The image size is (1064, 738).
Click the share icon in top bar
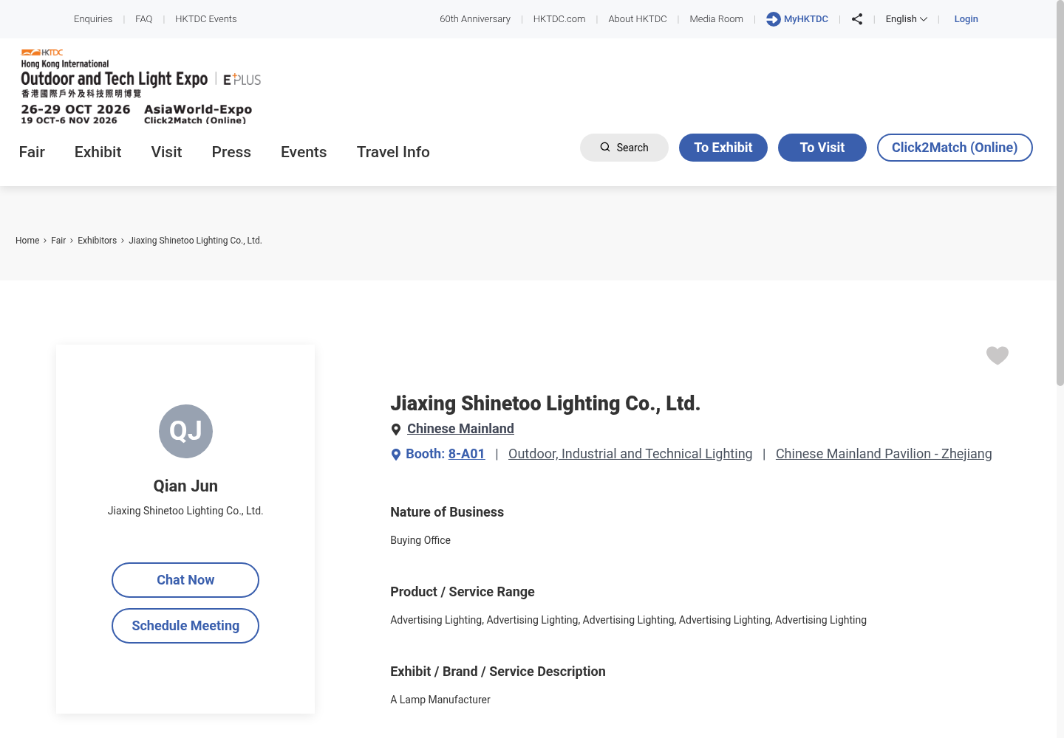pyautogui.click(x=857, y=19)
